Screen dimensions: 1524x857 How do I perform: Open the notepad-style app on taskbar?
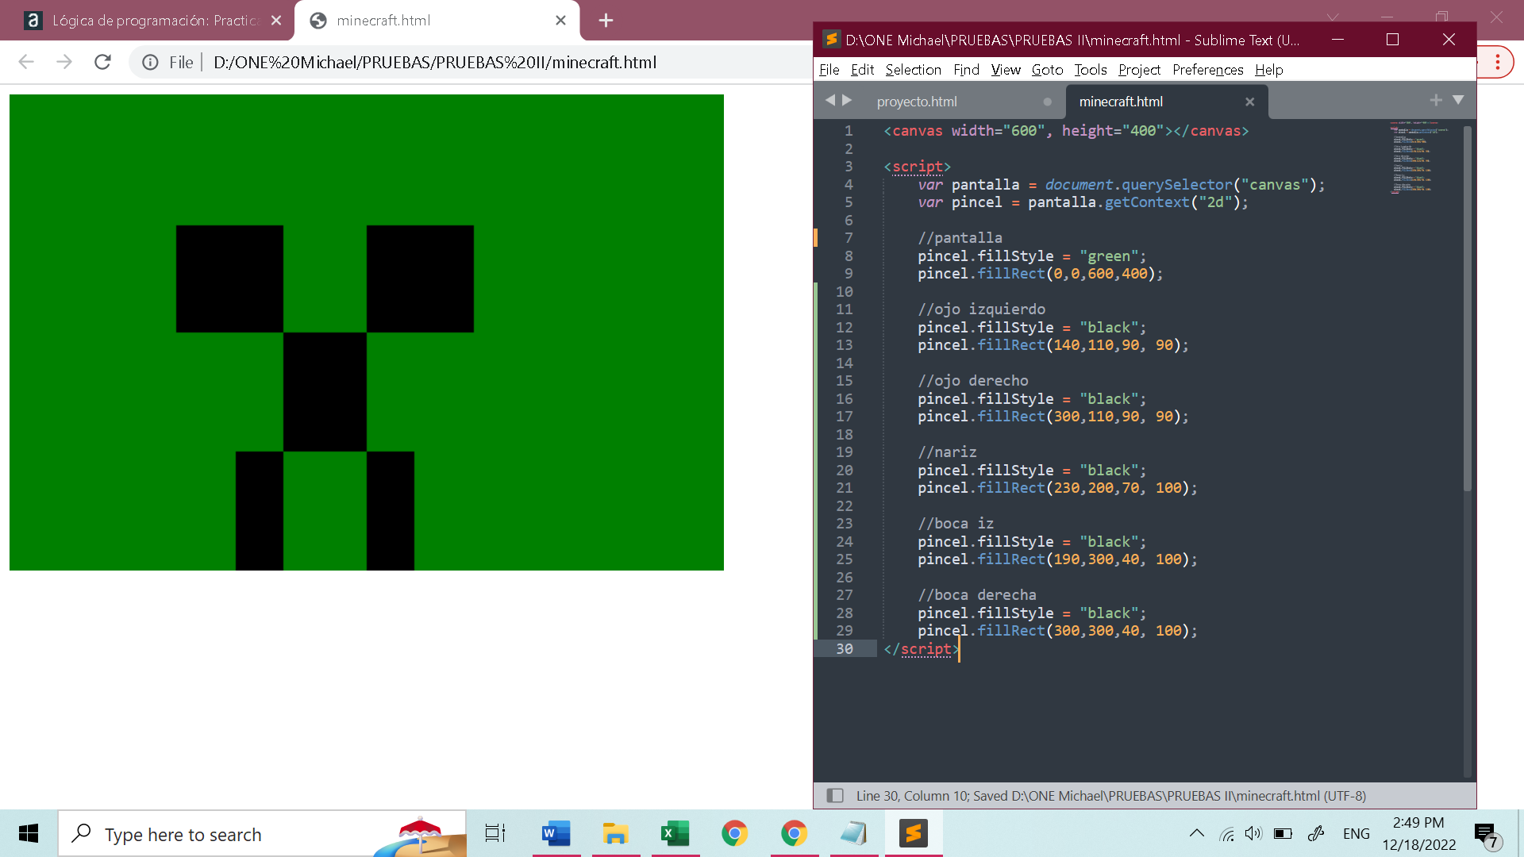tap(853, 833)
